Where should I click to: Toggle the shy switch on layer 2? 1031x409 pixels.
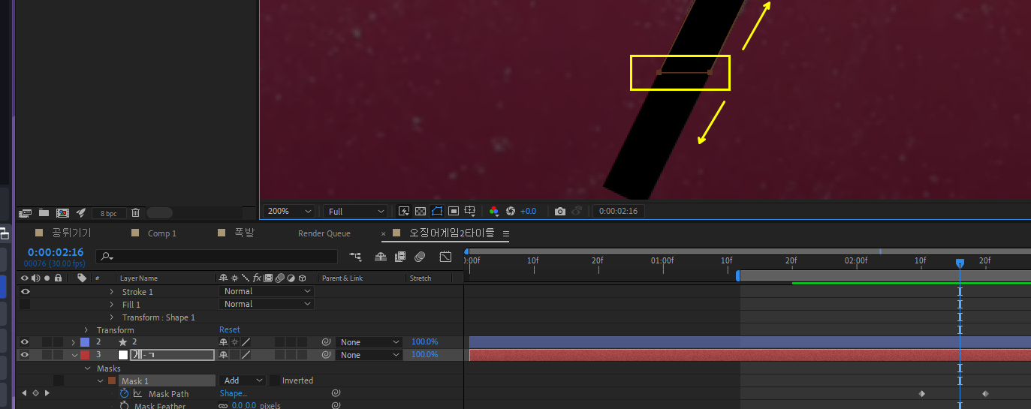click(222, 342)
